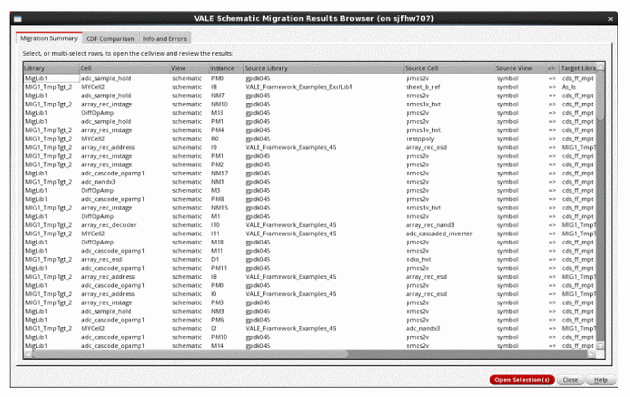
Task: Click the As_Is target library entry
Action: (568, 87)
